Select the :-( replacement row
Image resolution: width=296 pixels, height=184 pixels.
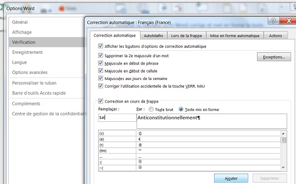pyautogui.click(x=189, y=168)
